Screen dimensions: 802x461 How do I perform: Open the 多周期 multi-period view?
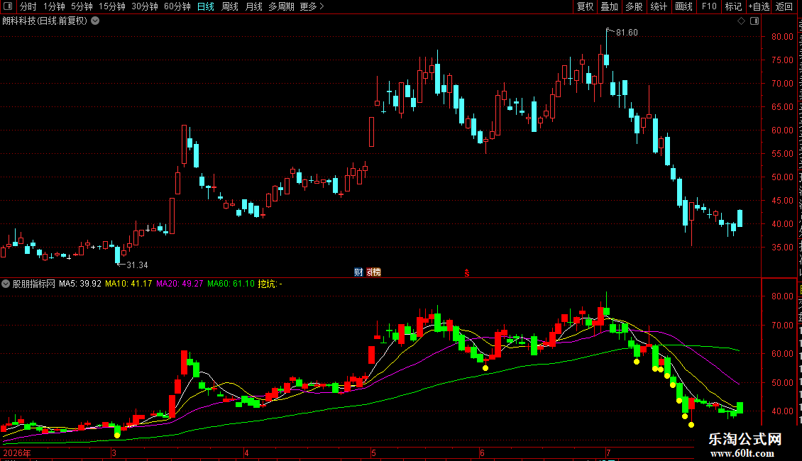[281, 6]
